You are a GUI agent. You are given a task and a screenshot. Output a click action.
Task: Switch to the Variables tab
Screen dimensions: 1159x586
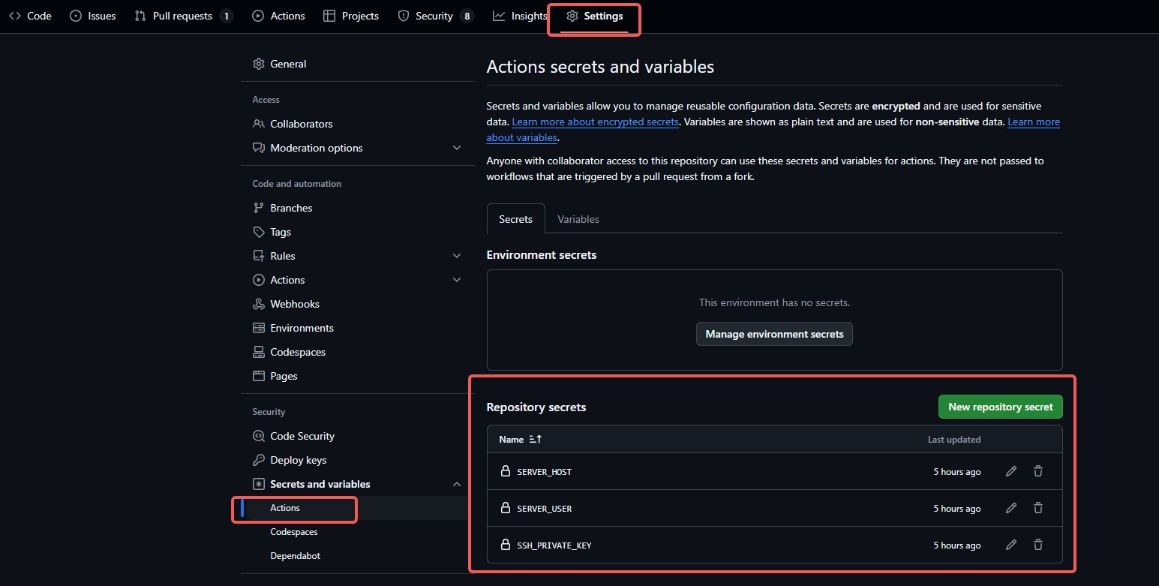pyautogui.click(x=578, y=219)
